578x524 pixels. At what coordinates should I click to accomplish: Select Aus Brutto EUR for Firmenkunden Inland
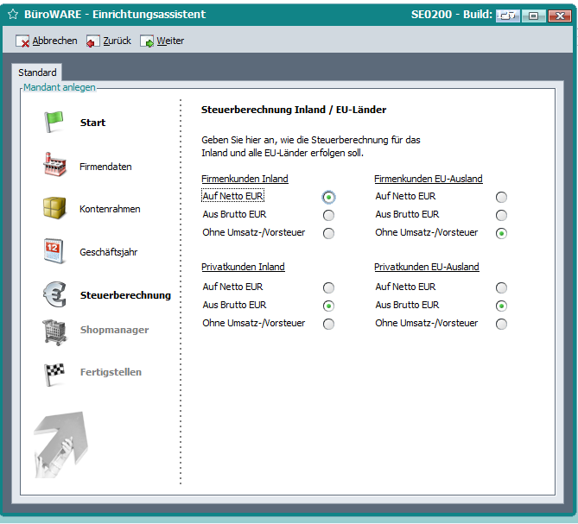pos(328,215)
